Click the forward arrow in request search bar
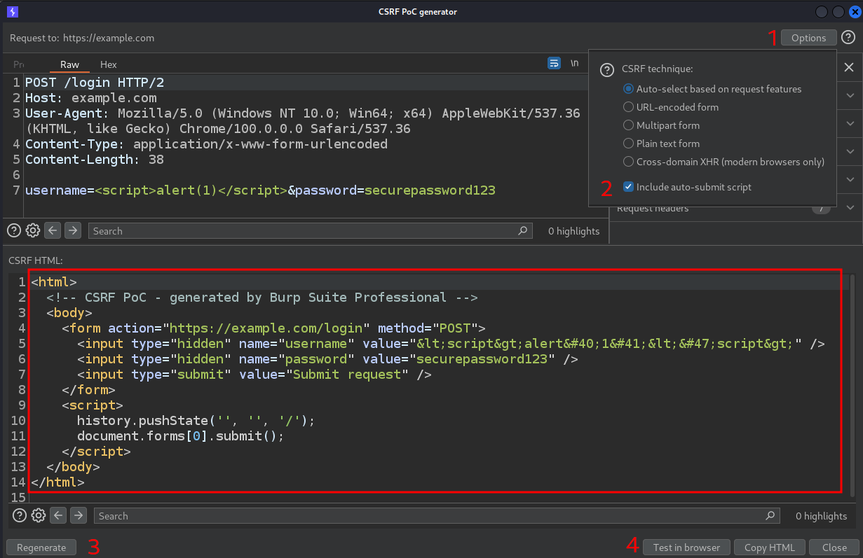Viewport: 863px width, 558px height. coord(73,230)
